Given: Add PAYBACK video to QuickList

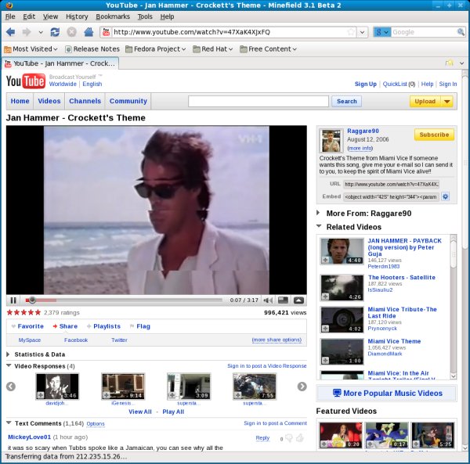Looking at the screenshot, I should coord(325,261).
